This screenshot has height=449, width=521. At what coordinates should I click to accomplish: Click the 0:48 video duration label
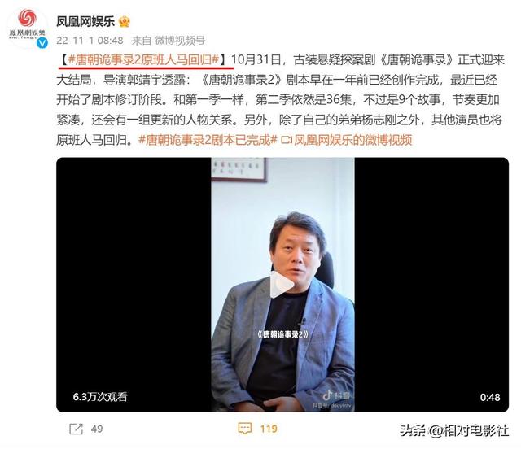coord(490,397)
